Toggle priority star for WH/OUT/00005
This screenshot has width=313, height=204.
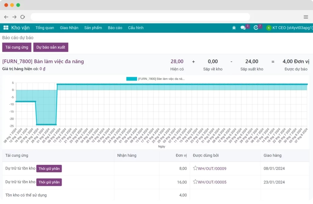[195, 182]
